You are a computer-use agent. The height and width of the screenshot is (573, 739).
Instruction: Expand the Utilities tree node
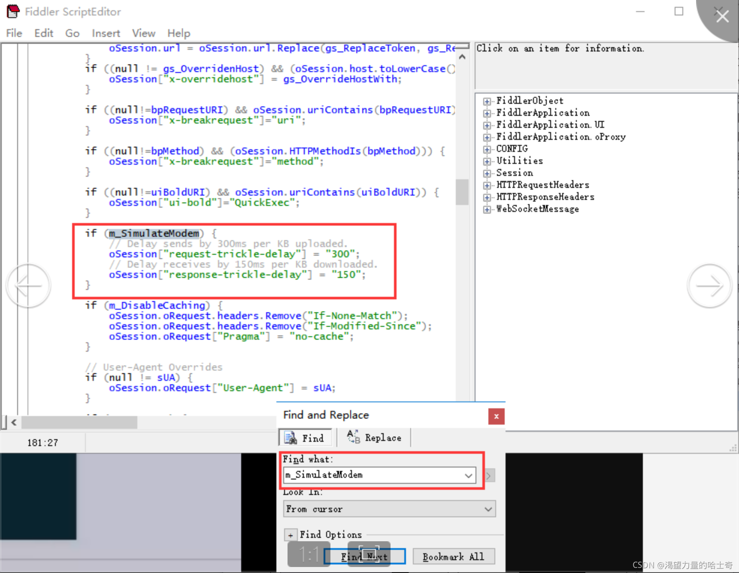pyautogui.click(x=487, y=161)
